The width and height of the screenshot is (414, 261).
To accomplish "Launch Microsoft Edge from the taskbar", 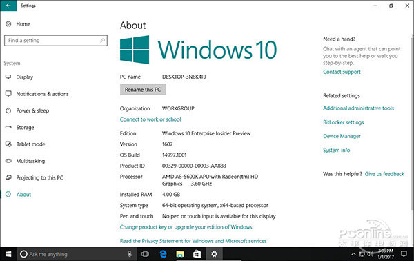I will (163, 254).
